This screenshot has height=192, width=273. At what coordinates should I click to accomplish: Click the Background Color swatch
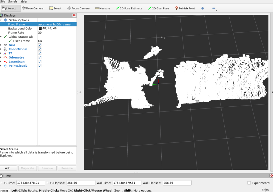coord(40,28)
